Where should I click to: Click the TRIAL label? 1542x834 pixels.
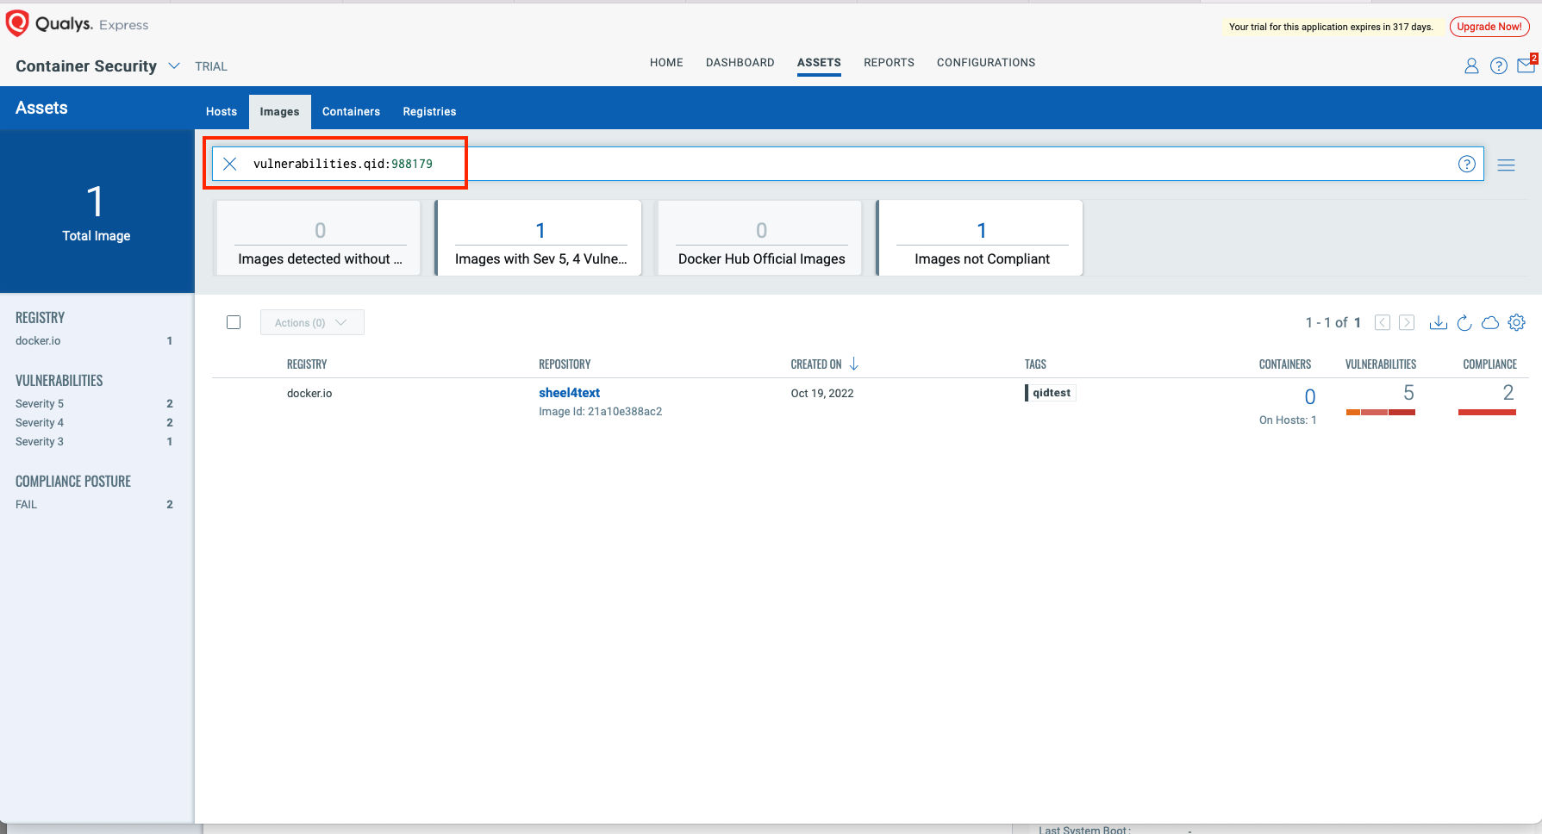(211, 66)
